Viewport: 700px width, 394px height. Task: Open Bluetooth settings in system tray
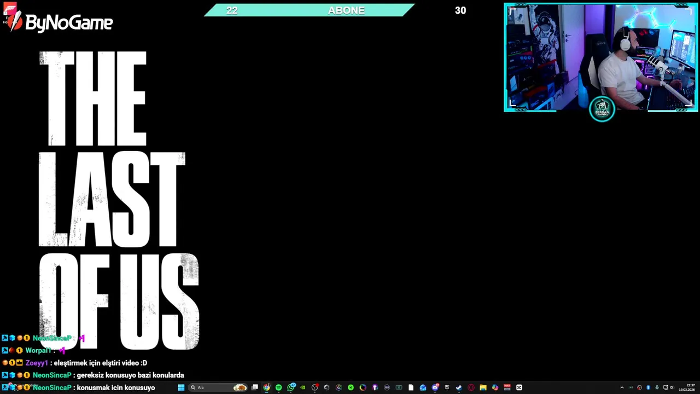[x=648, y=387]
